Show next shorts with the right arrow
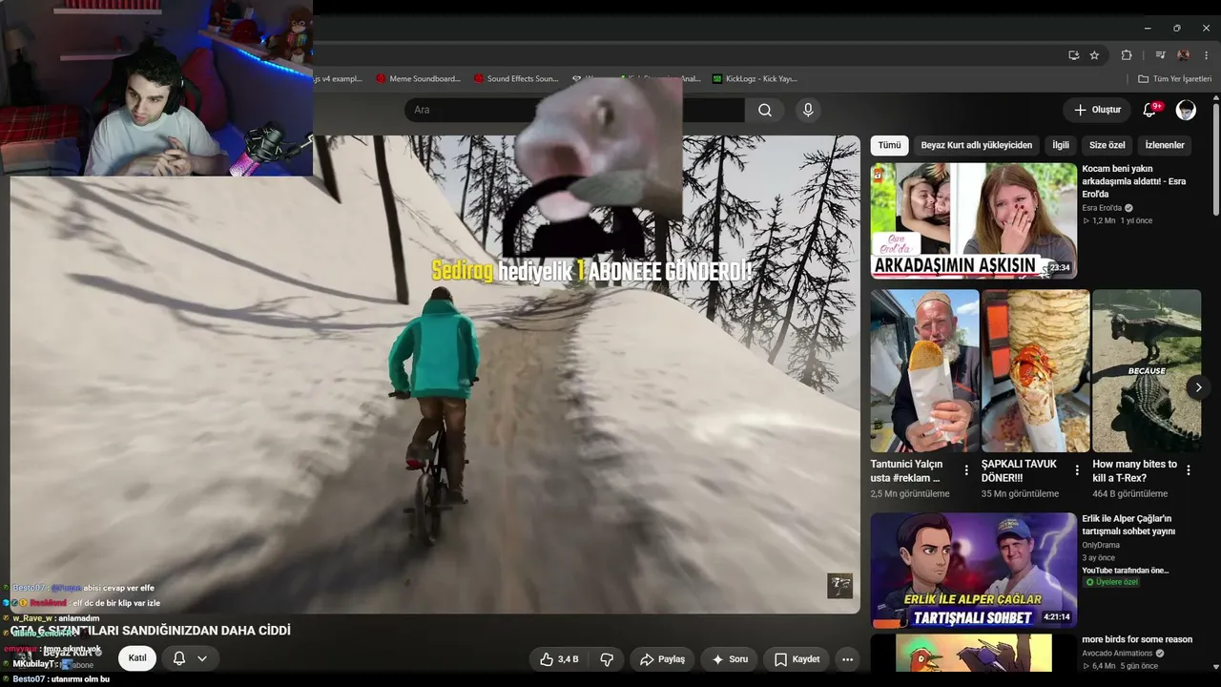 (x=1198, y=387)
